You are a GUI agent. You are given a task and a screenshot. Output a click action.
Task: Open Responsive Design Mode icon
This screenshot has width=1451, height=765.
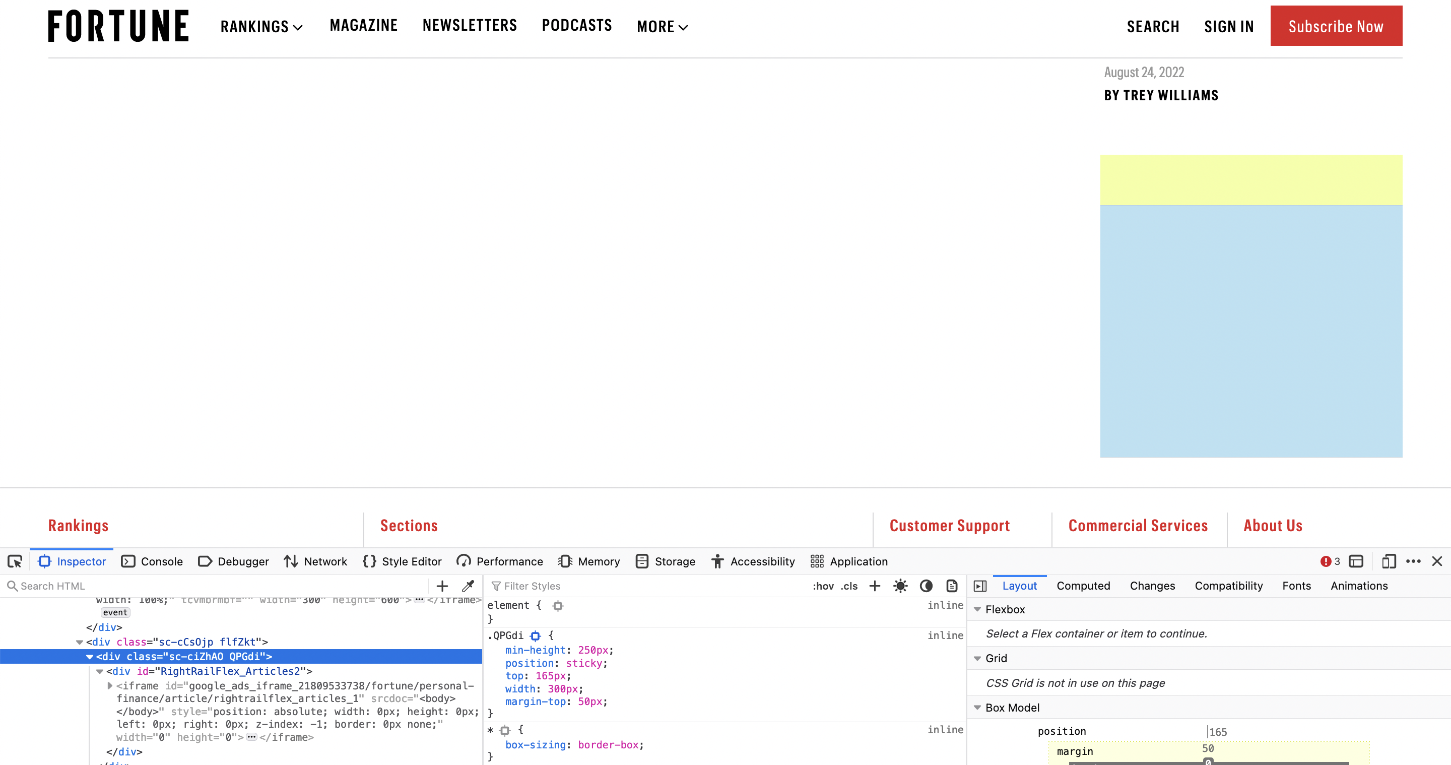point(1389,561)
